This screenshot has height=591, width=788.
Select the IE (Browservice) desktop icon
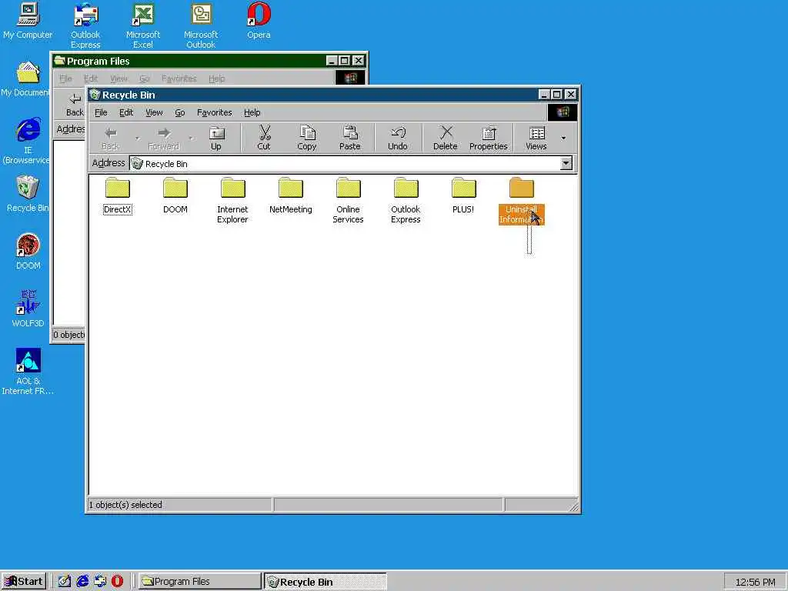(28, 141)
